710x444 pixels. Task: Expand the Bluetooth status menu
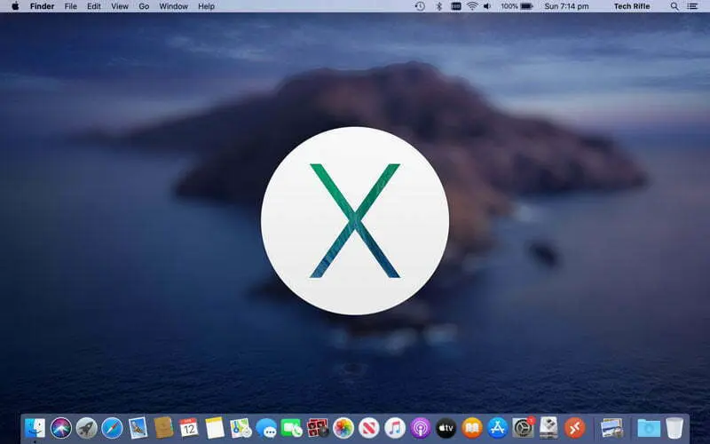(438, 6)
